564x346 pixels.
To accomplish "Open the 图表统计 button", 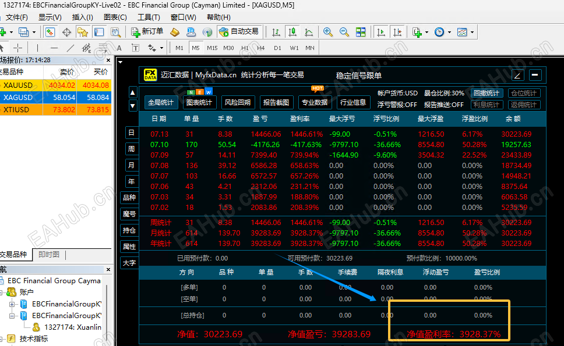I will [x=199, y=103].
